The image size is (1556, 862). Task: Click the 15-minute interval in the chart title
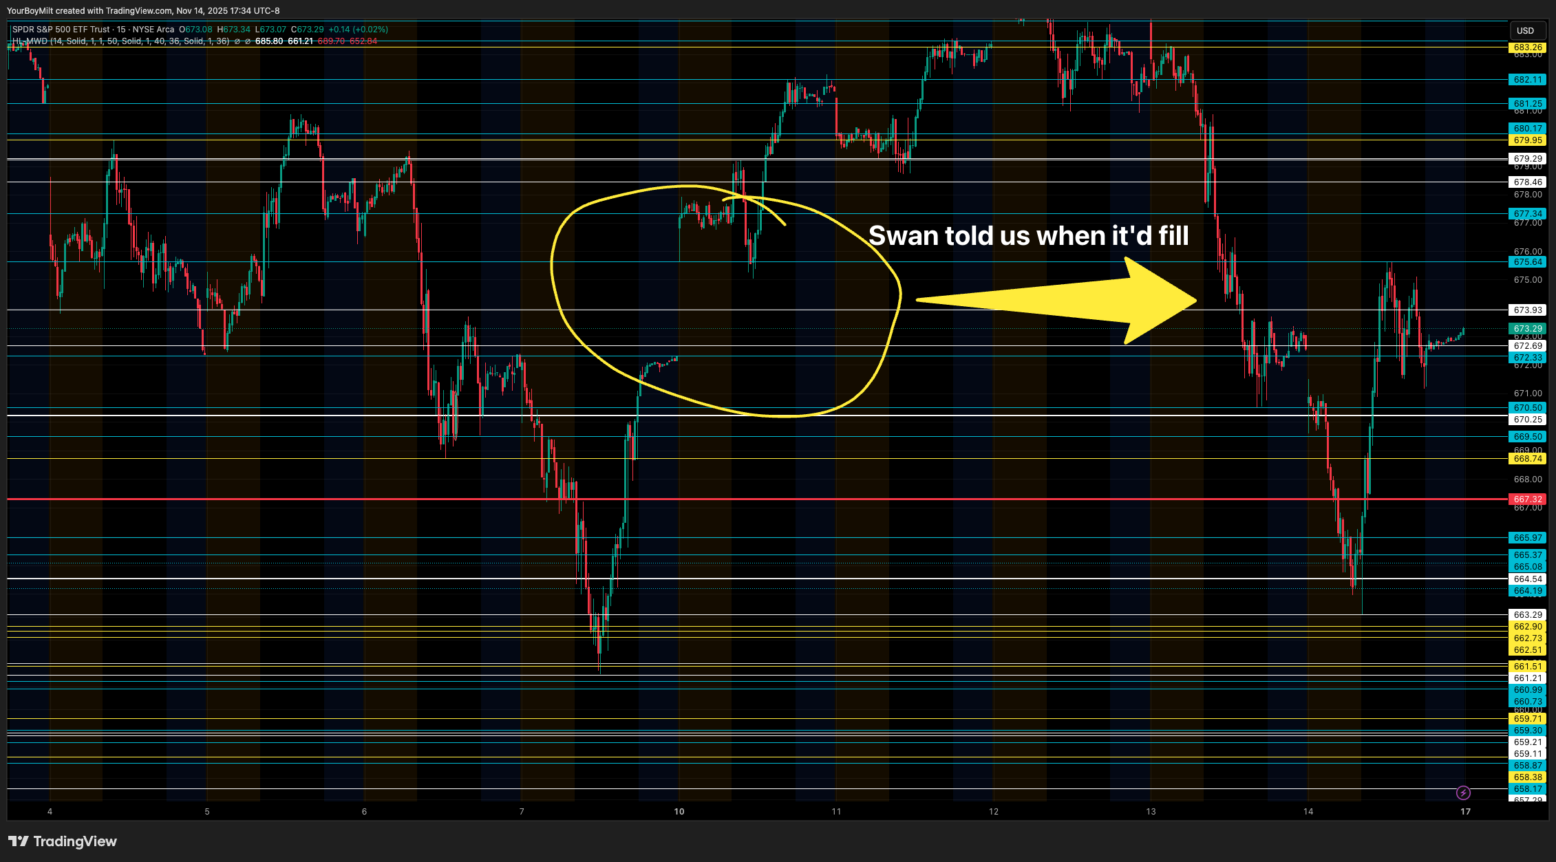coord(121,30)
